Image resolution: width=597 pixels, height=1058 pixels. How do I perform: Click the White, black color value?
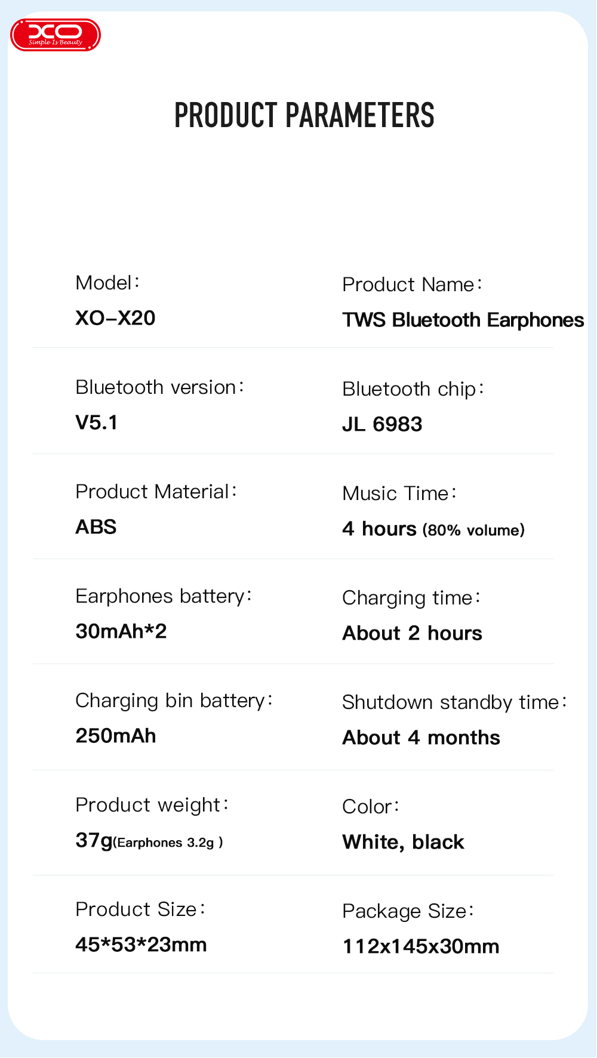[403, 842]
